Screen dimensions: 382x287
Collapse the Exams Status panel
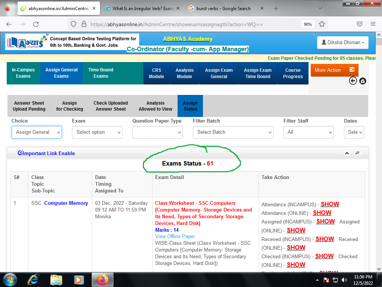347,153
